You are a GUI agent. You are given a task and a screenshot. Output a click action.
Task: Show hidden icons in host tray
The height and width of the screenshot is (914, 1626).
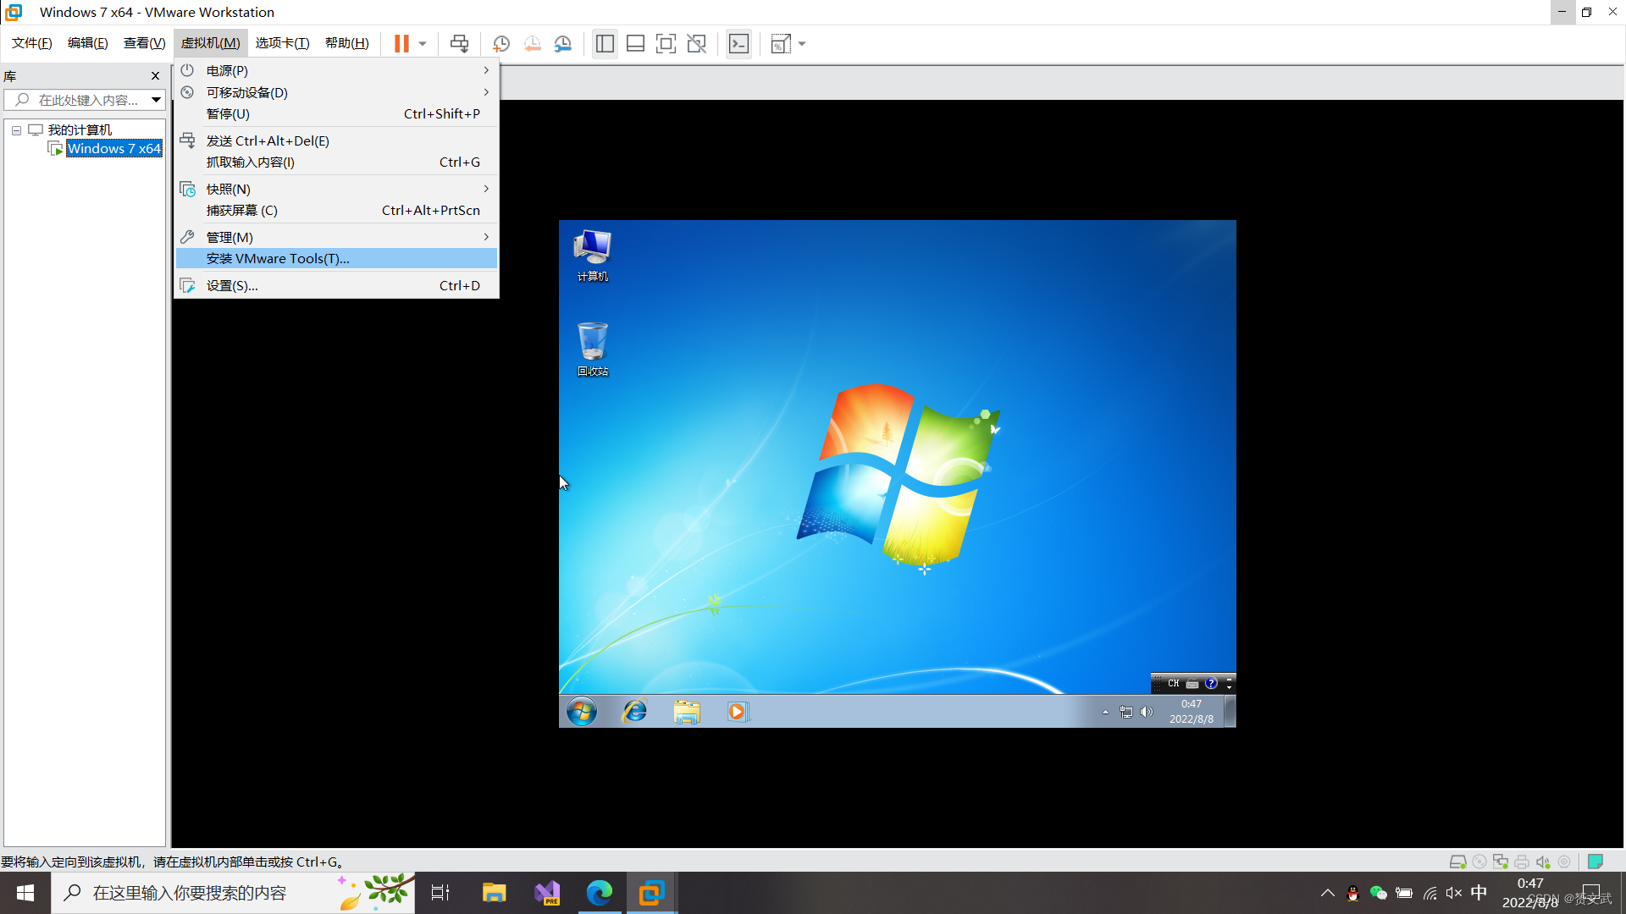(x=1327, y=893)
